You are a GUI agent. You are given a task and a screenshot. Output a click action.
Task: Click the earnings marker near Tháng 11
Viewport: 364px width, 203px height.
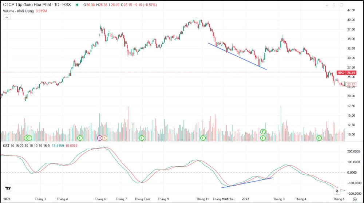[x=203, y=138]
